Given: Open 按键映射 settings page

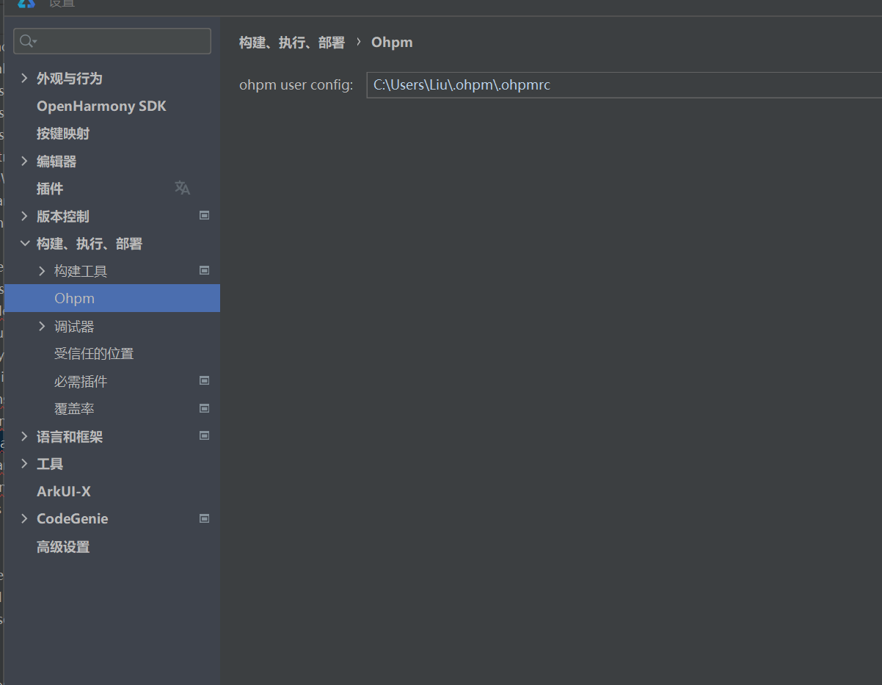Looking at the screenshot, I should pos(63,134).
